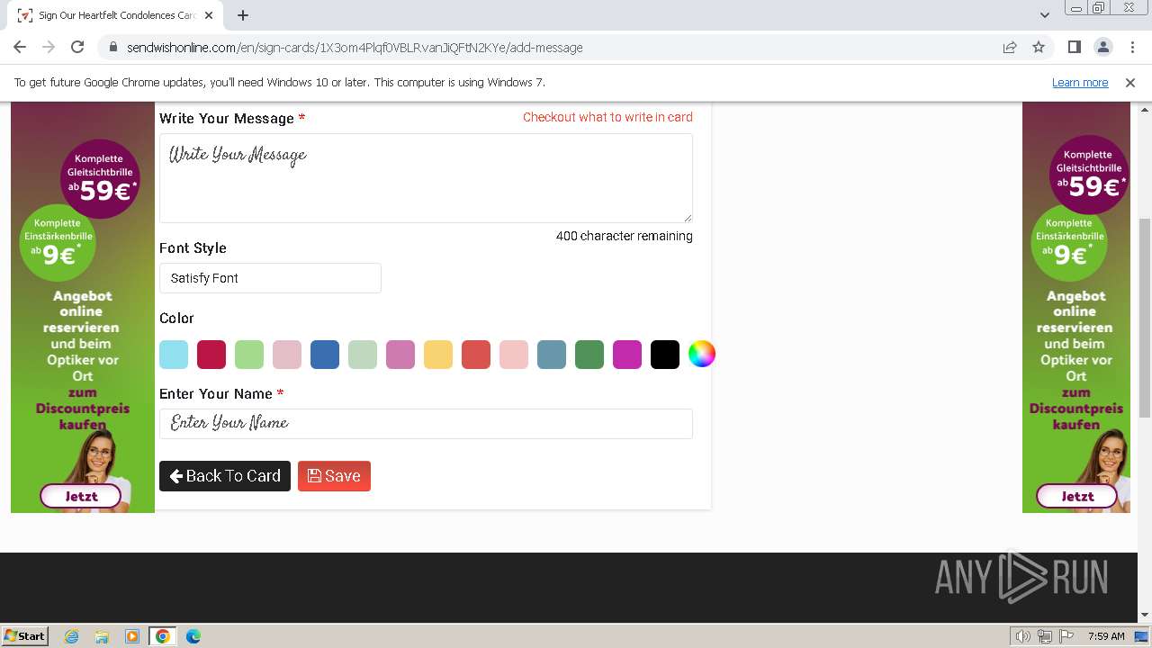The image size is (1152, 648).
Task: Open Checkout what to write in card link
Action: pos(607,117)
